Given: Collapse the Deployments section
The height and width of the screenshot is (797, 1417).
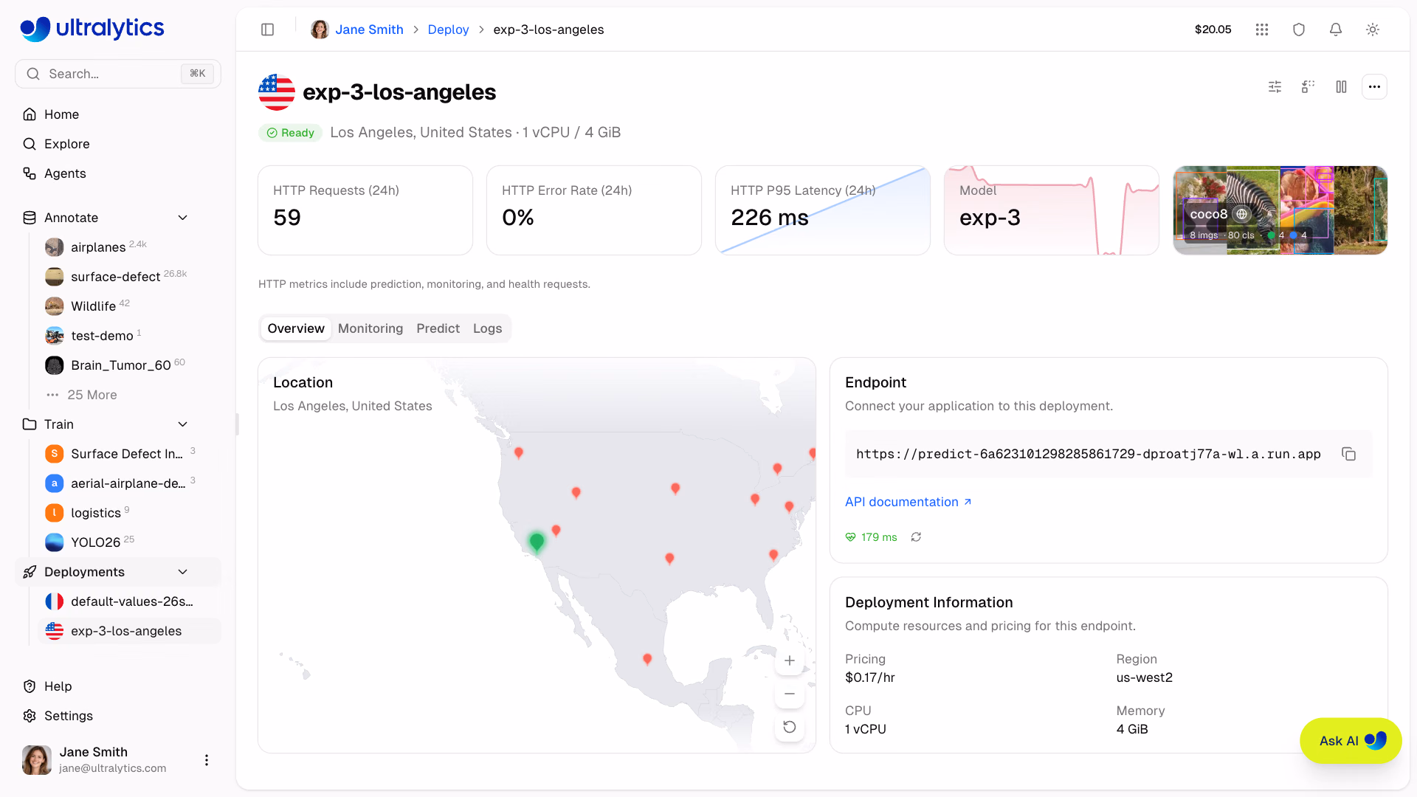Looking at the screenshot, I should [183, 572].
